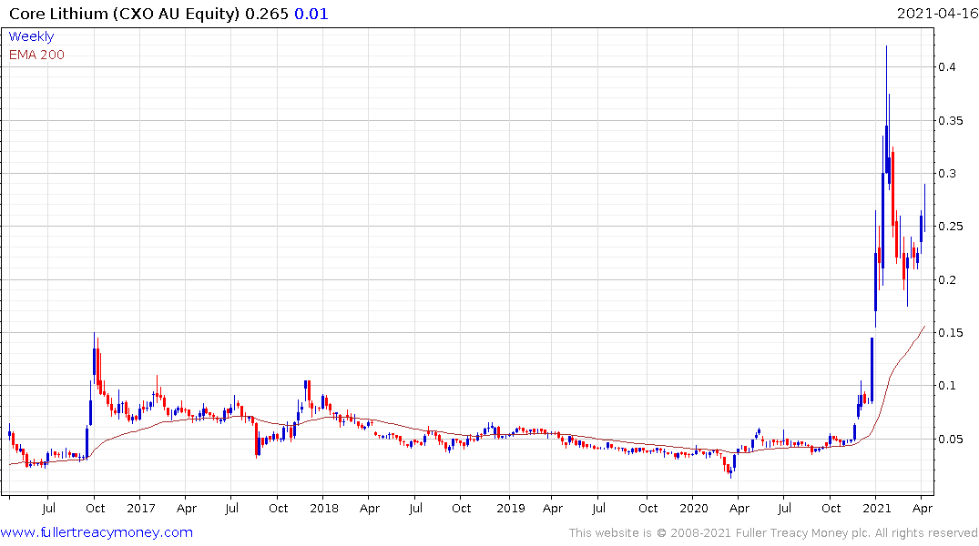
Task: Click the Weekly interval label
Action: coord(31,36)
